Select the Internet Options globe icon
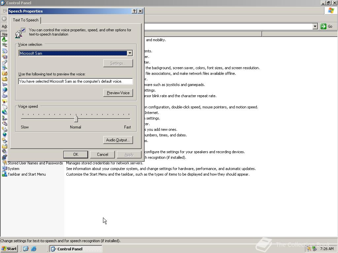 (x=5, y=90)
